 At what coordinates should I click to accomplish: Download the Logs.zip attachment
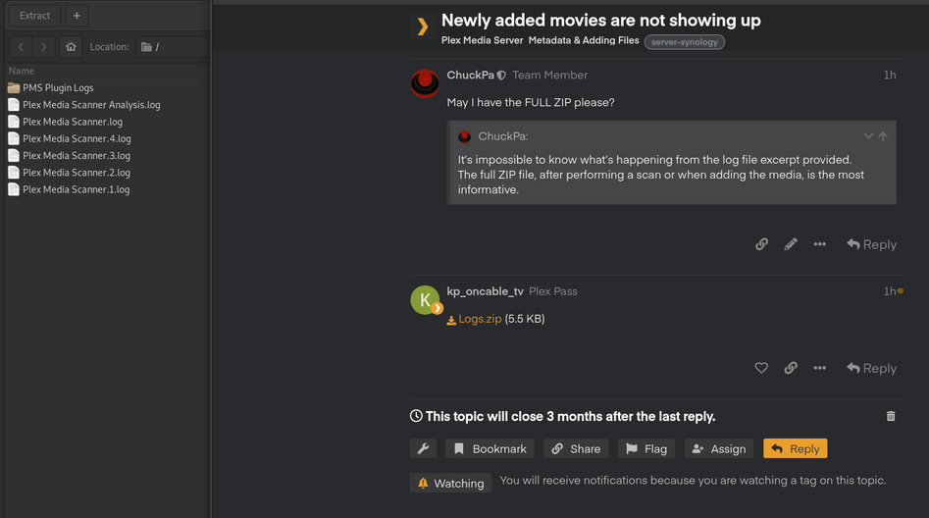coord(480,319)
